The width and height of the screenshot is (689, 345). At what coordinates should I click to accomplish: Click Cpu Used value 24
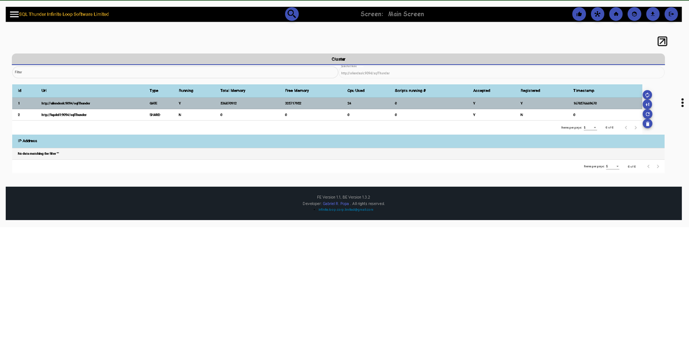(349, 103)
